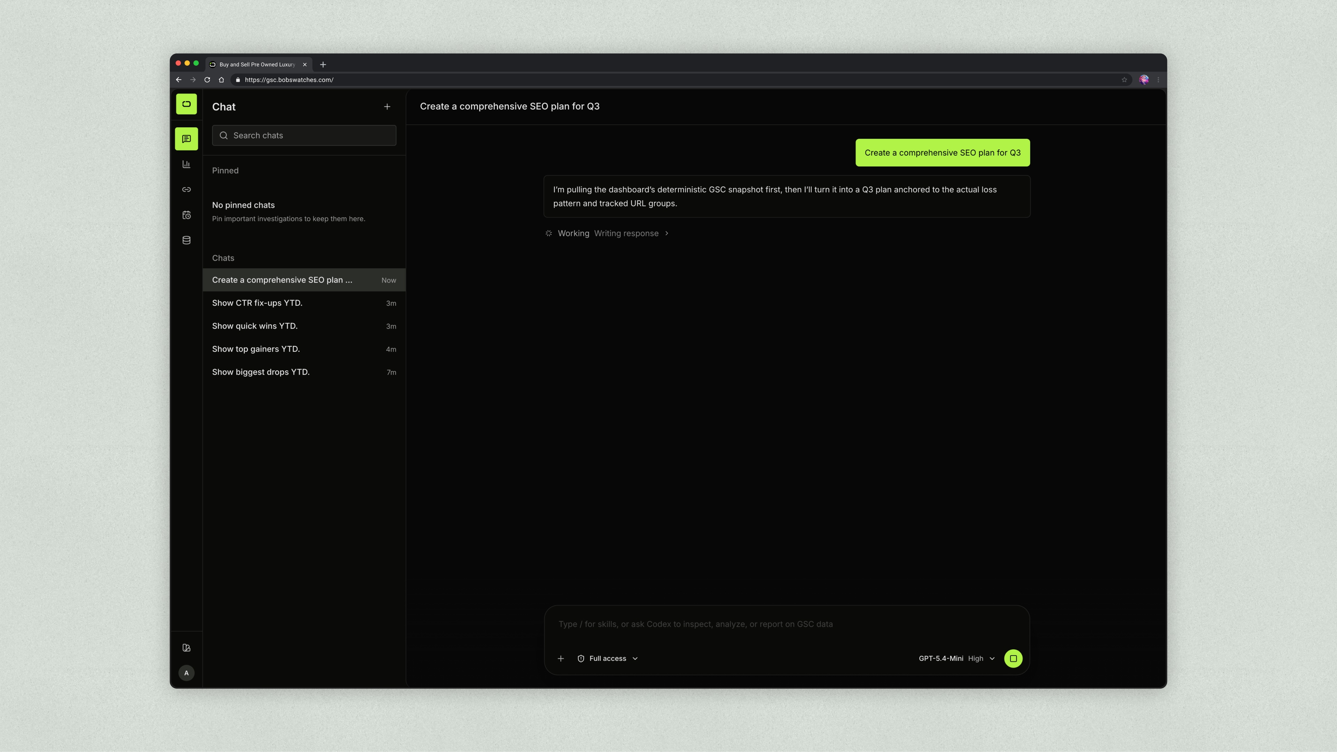The height and width of the screenshot is (752, 1337).
Task: Open the browser three-dot menu
Action: pyautogui.click(x=1158, y=80)
